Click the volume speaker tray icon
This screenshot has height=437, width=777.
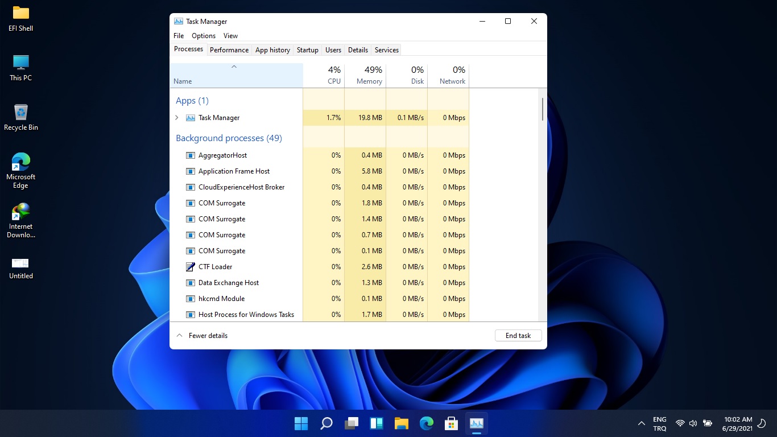[693, 423]
